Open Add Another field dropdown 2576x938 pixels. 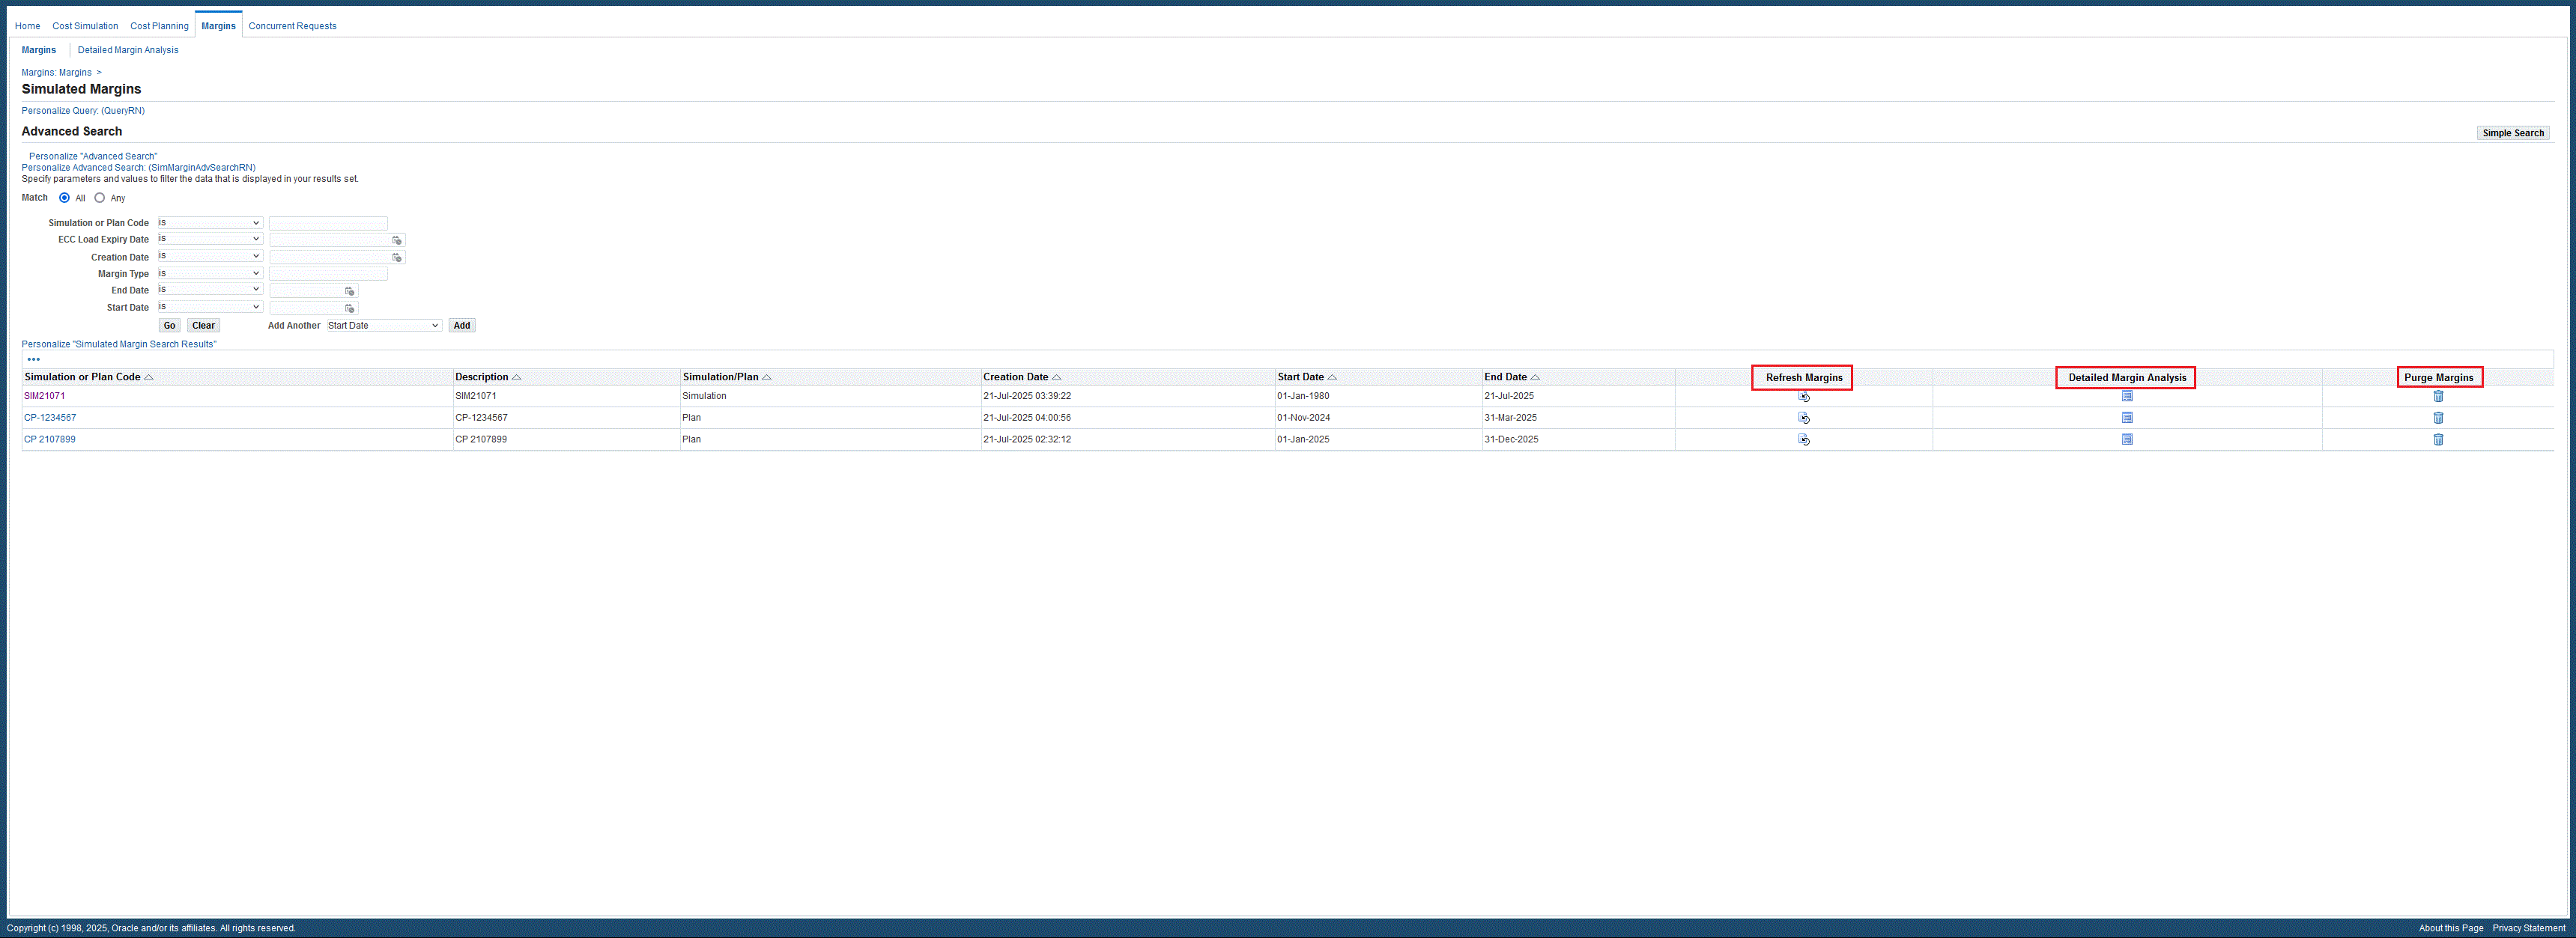point(384,326)
